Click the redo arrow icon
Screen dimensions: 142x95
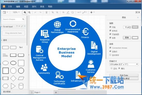[x=40, y=12]
